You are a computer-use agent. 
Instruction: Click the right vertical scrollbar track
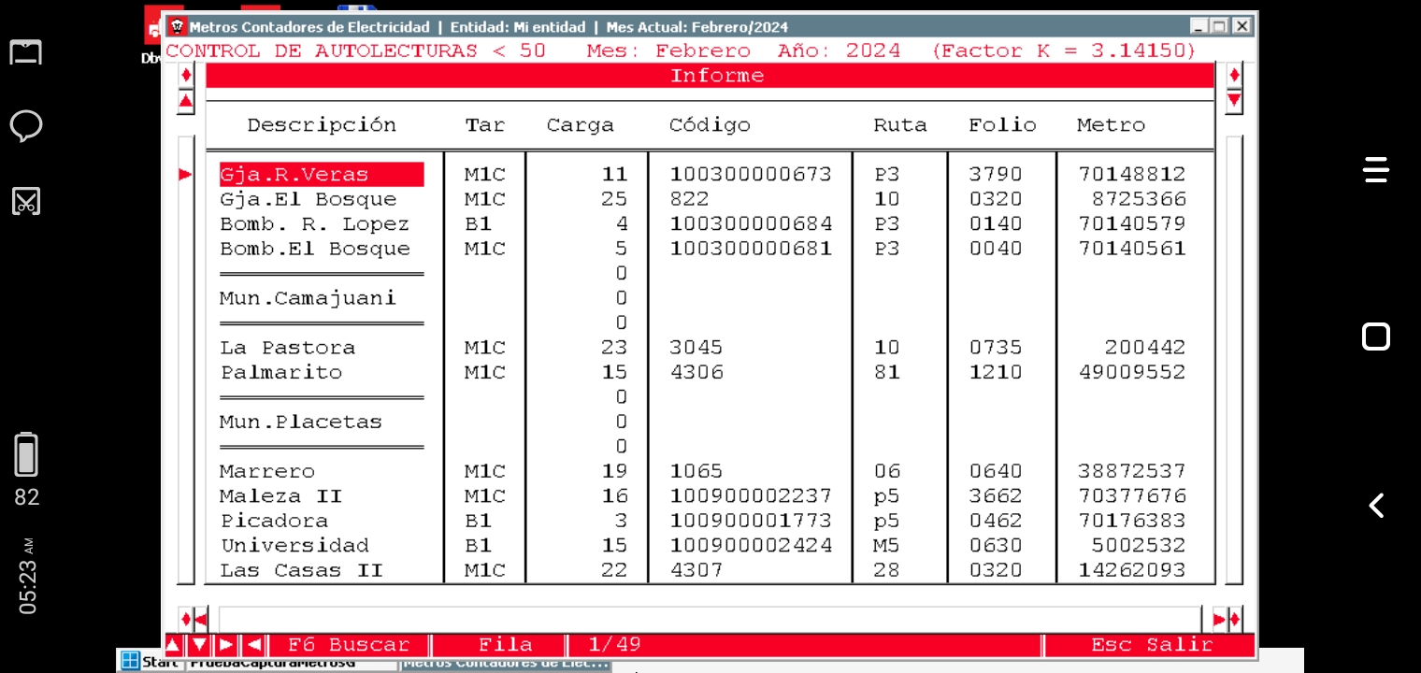coord(1234,355)
